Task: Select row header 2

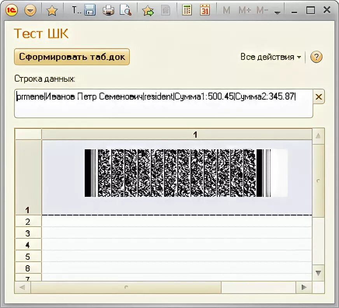Action: click(x=28, y=221)
